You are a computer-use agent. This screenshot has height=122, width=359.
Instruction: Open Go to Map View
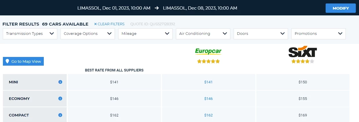tap(23, 61)
